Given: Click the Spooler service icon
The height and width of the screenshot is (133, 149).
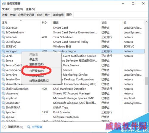Looking at the screenshot, I should [x=4, y=112].
